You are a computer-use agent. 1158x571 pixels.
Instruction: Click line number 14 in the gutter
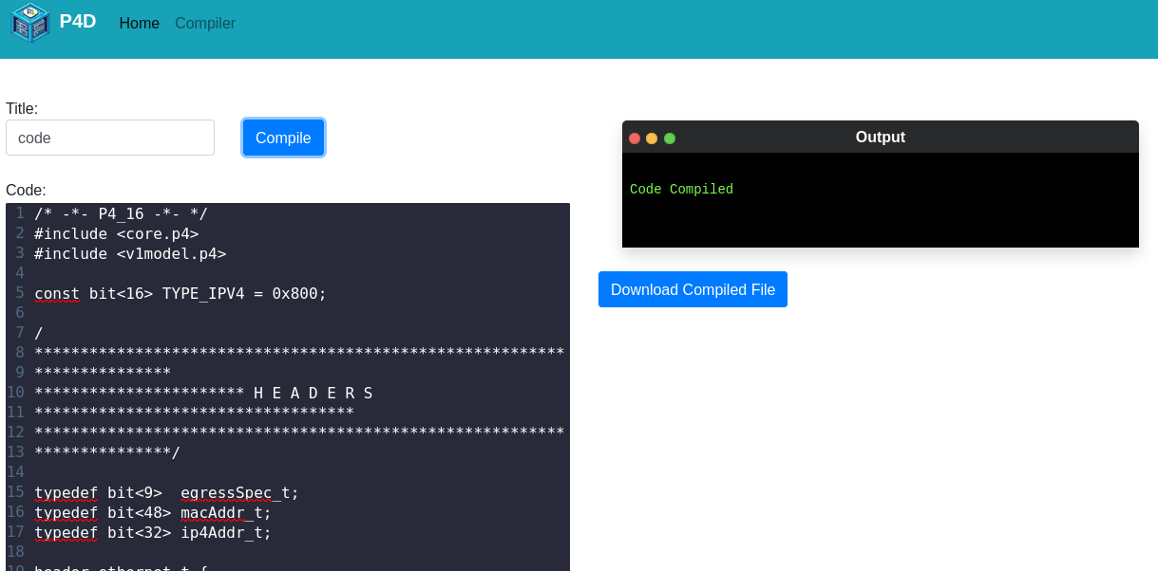click(15, 472)
